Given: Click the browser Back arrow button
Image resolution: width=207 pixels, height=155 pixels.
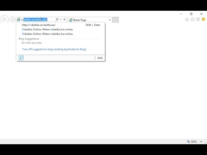Looking at the screenshot, I should [4, 19].
